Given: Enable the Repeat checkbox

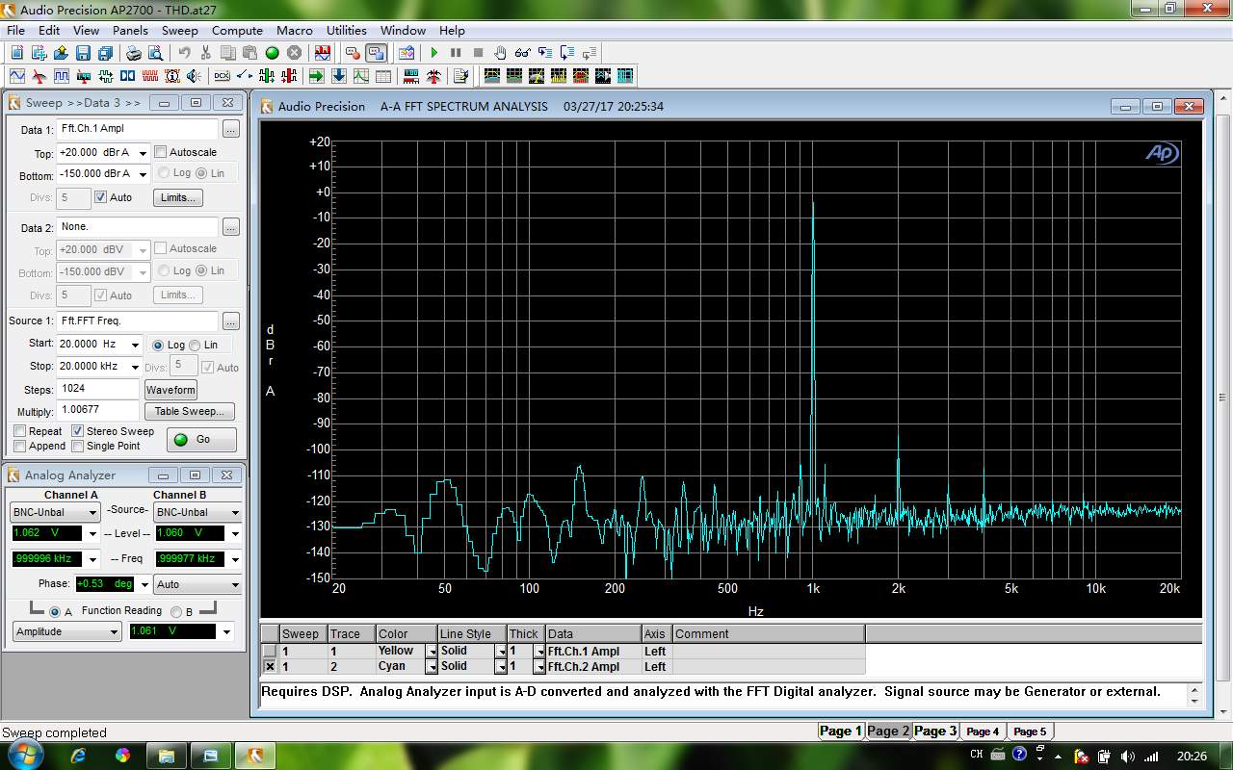Looking at the screenshot, I should 20,431.
